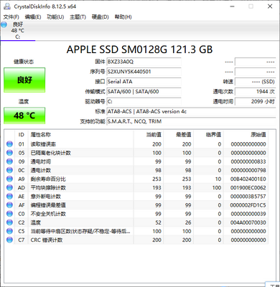Click the 属性名称 column header
Screen dimensions: 280x287
pyautogui.click(x=81, y=135)
